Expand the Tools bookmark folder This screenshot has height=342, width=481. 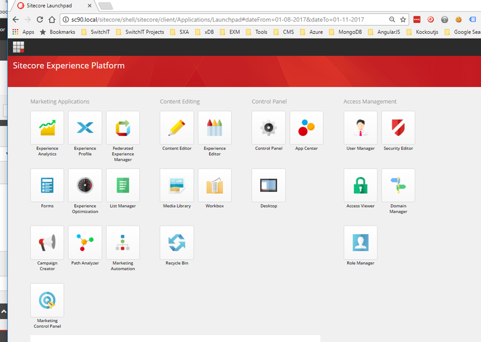click(256, 32)
